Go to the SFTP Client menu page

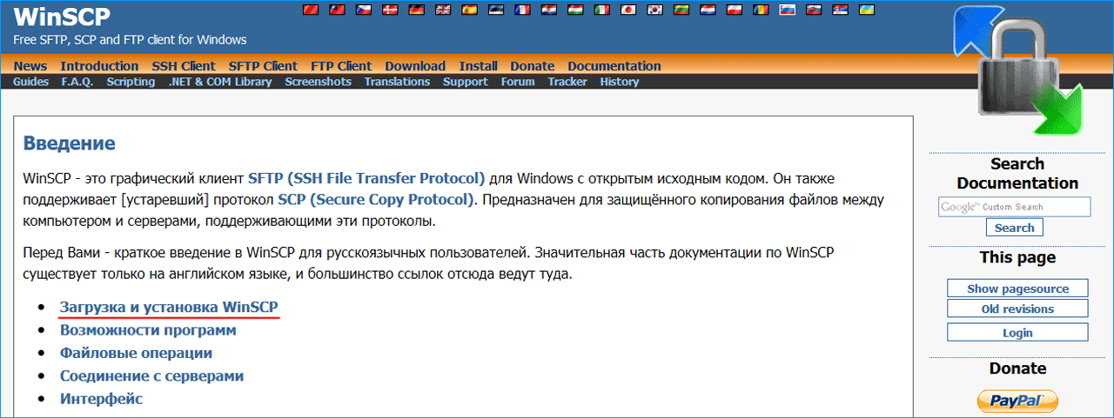[x=263, y=66]
